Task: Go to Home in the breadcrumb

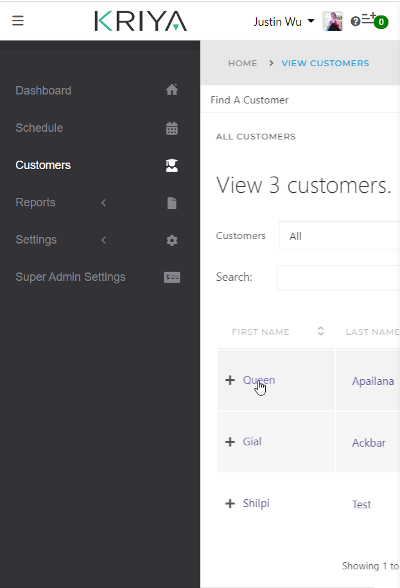Action: 242,63
